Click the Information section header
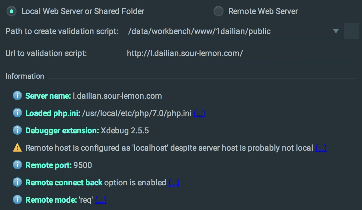Screen dimensions: 362x210 [x=25, y=76]
